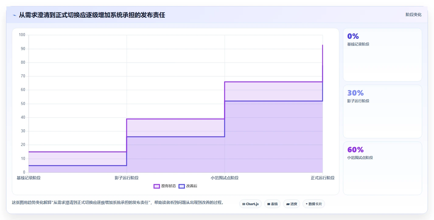Toggle the 原有状态 legend entry

click(x=165, y=186)
